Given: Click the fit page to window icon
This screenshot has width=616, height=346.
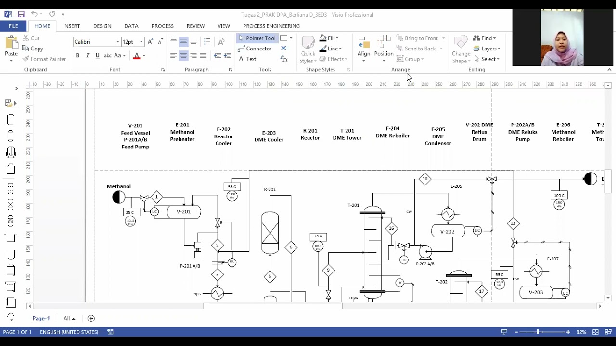Looking at the screenshot, I should pos(595,332).
